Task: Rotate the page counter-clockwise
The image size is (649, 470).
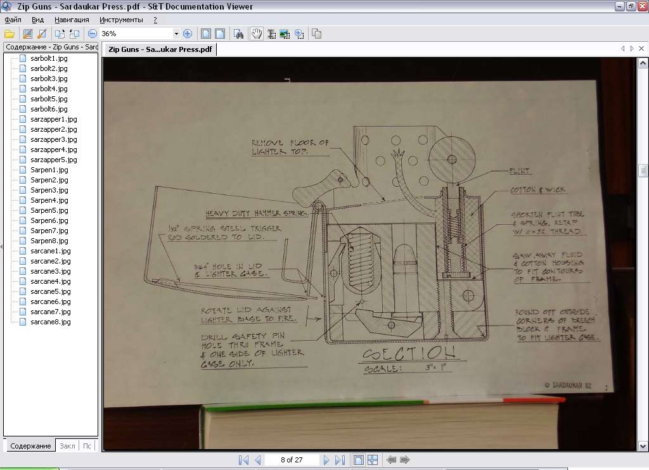Action: click(x=74, y=34)
